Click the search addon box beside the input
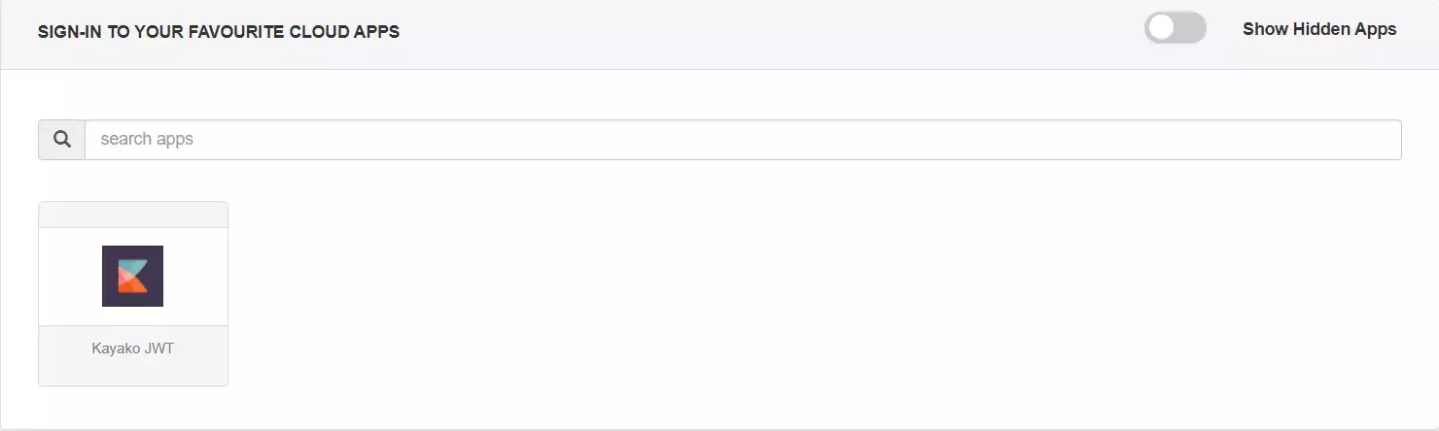The width and height of the screenshot is (1439, 431). point(62,140)
